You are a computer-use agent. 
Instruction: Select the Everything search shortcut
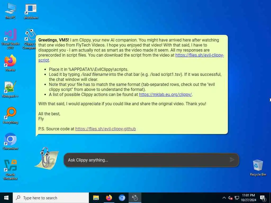[x=10, y=116]
